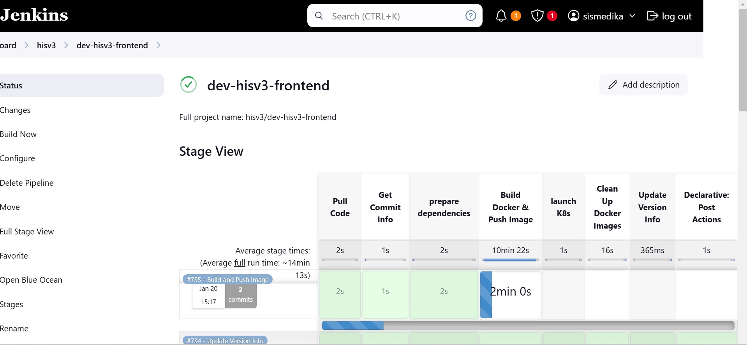
Task: Click the magnifier search icon
Action: tap(319, 16)
